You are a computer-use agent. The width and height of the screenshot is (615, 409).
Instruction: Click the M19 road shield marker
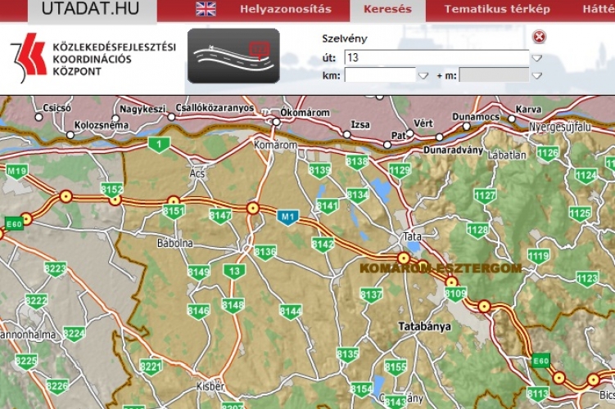(x=16, y=171)
